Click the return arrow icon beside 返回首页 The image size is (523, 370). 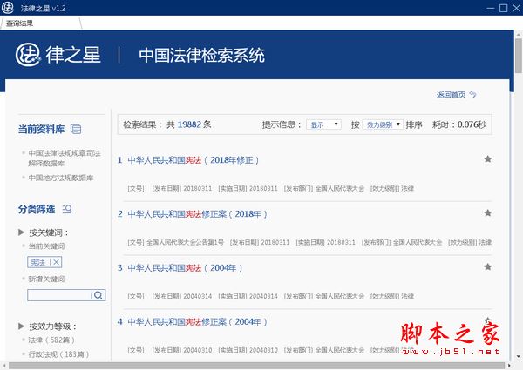pos(472,95)
